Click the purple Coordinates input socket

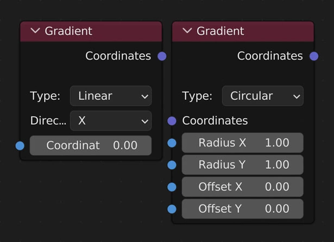click(x=172, y=121)
